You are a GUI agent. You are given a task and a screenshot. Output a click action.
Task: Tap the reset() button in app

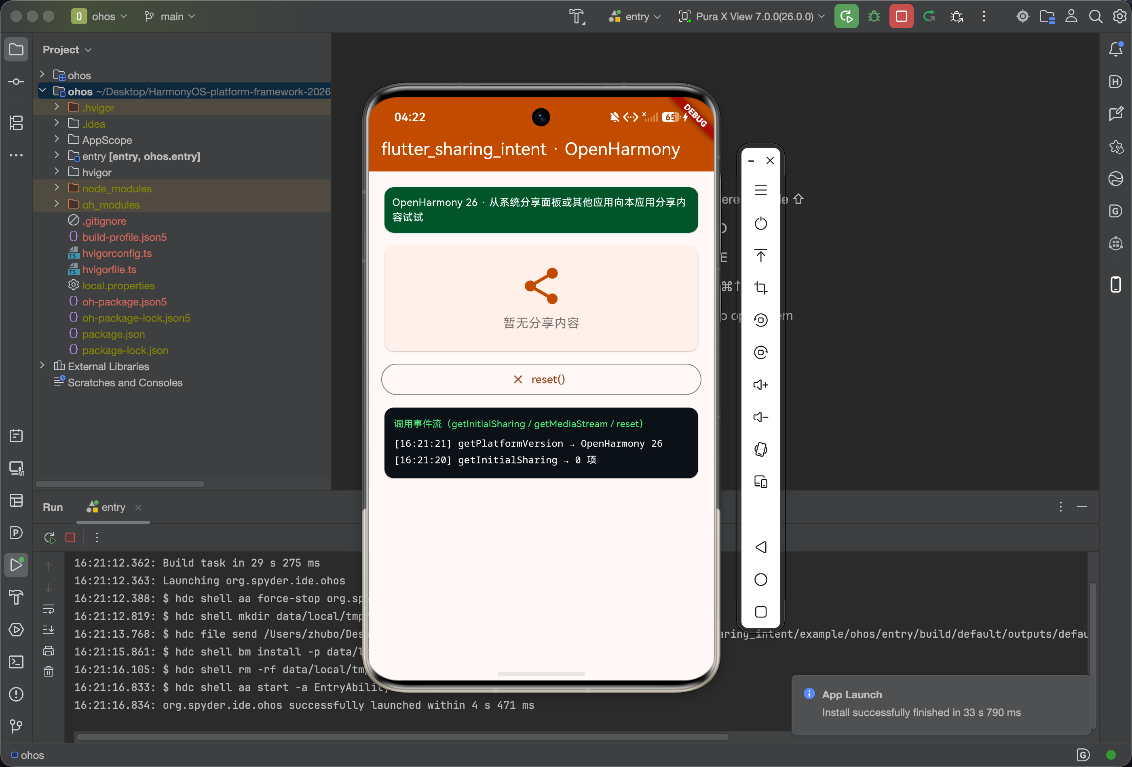coord(541,379)
